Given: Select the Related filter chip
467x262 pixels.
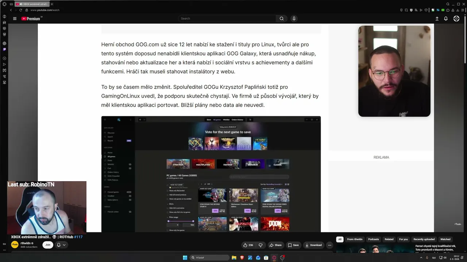Looking at the screenshot, I should point(389,239).
